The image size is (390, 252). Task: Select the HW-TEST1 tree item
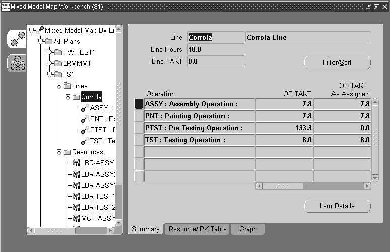[79, 52]
